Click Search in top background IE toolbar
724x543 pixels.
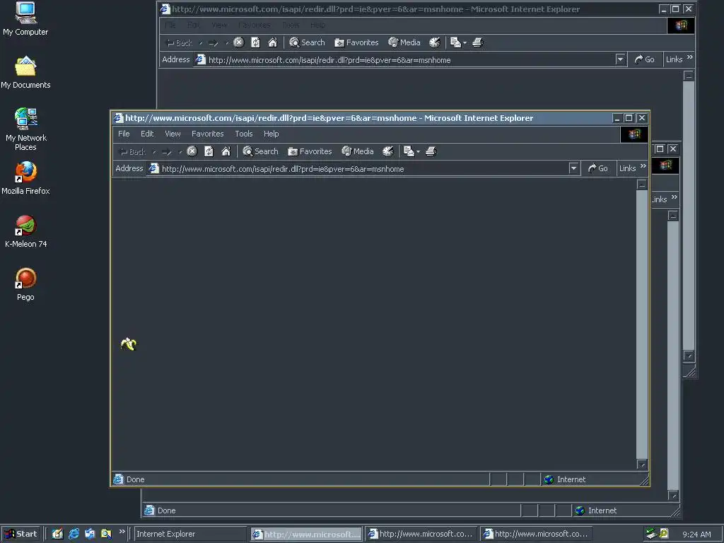(307, 42)
